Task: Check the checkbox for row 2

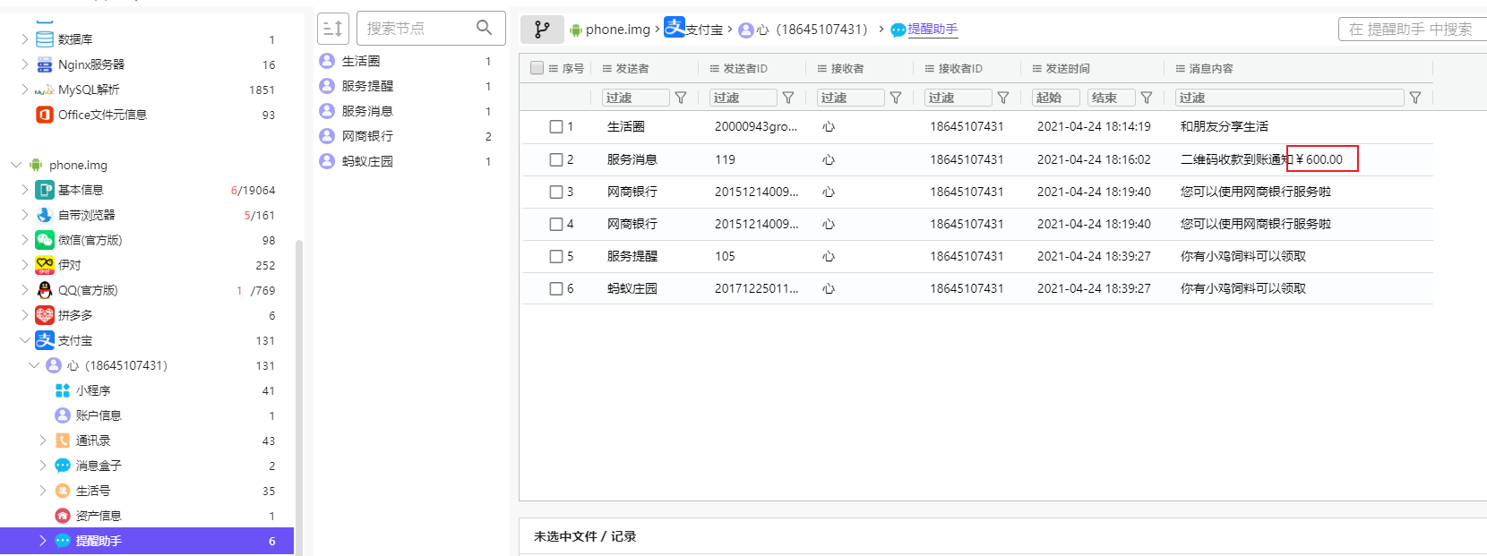Action: tap(556, 159)
